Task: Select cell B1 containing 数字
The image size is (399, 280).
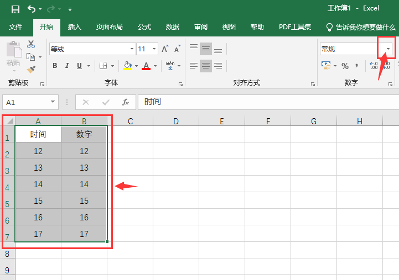Action: (x=84, y=134)
